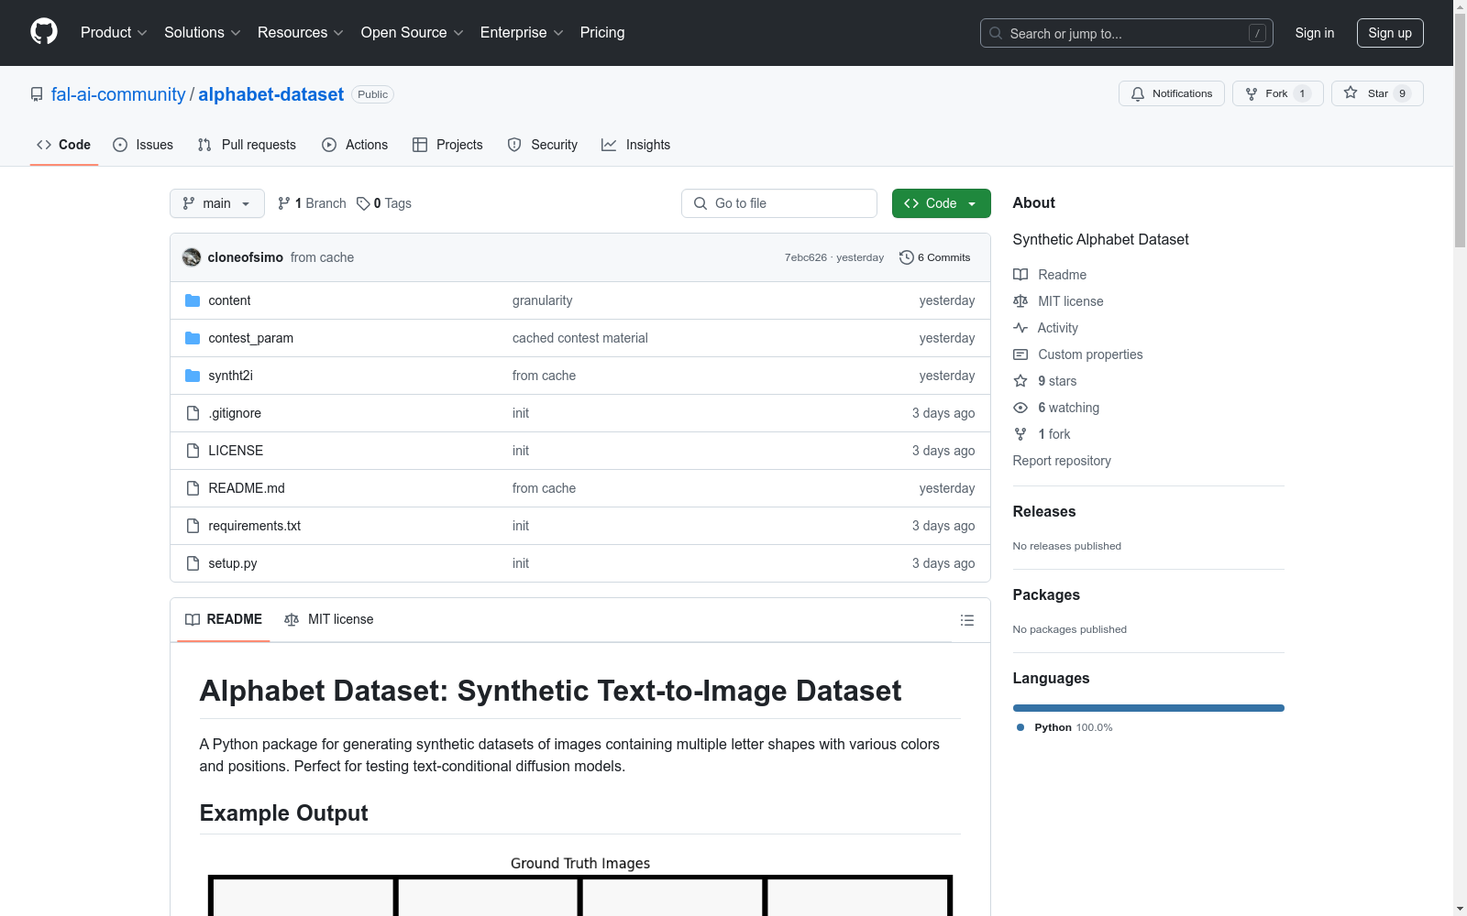The width and height of the screenshot is (1467, 916).
Task: View the 1 Branch link
Action: pyautogui.click(x=312, y=203)
